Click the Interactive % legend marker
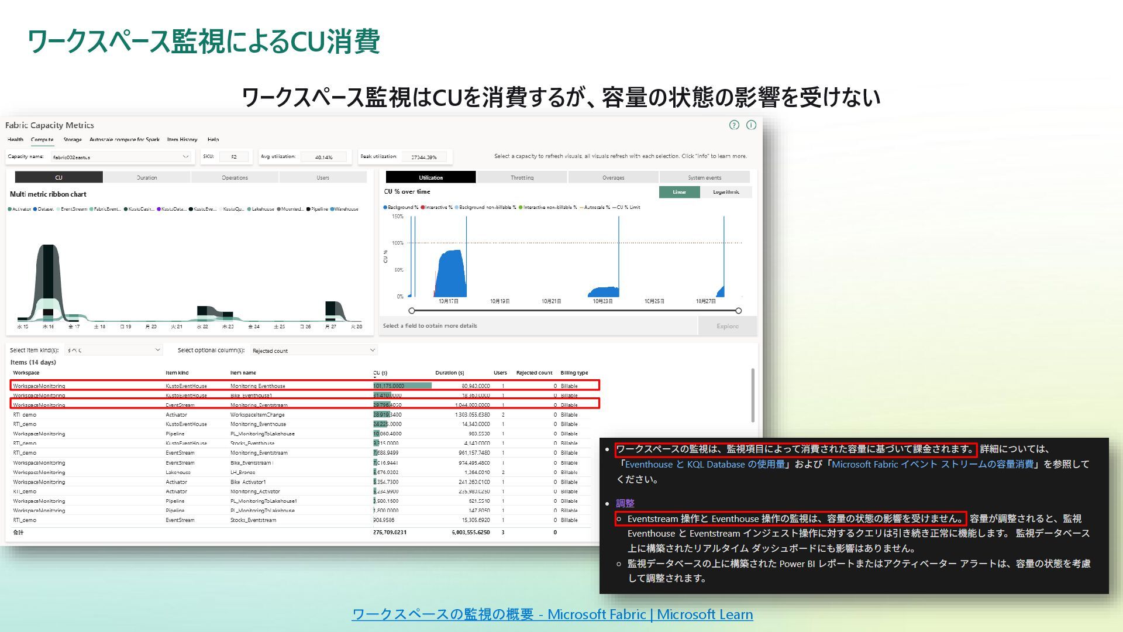Viewport: 1123px width, 632px height. (x=423, y=207)
